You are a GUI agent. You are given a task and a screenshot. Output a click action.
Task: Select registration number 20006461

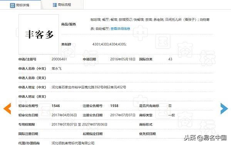coord(59,59)
